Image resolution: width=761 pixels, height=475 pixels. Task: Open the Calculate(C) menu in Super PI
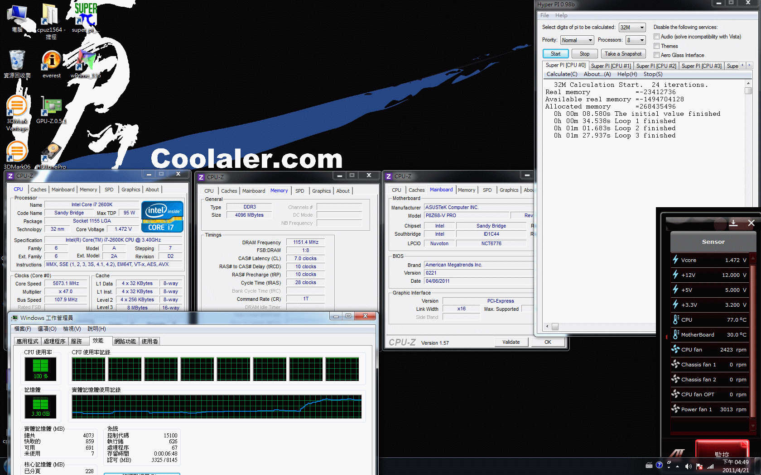pos(562,74)
